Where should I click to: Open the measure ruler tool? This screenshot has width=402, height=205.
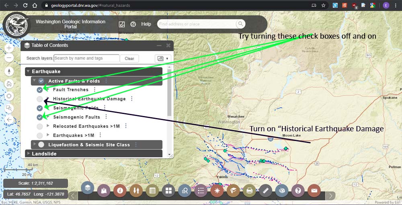point(266,191)
